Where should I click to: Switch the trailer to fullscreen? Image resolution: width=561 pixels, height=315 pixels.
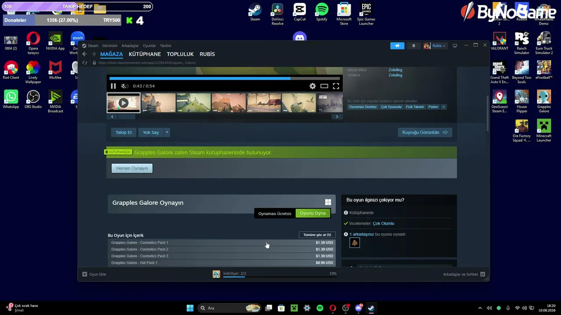[336, 86]
